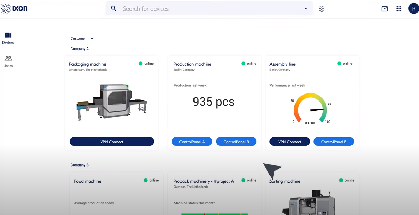Click the Company B group label
This screenshot has height=215, width=419.
click(80, 165)
